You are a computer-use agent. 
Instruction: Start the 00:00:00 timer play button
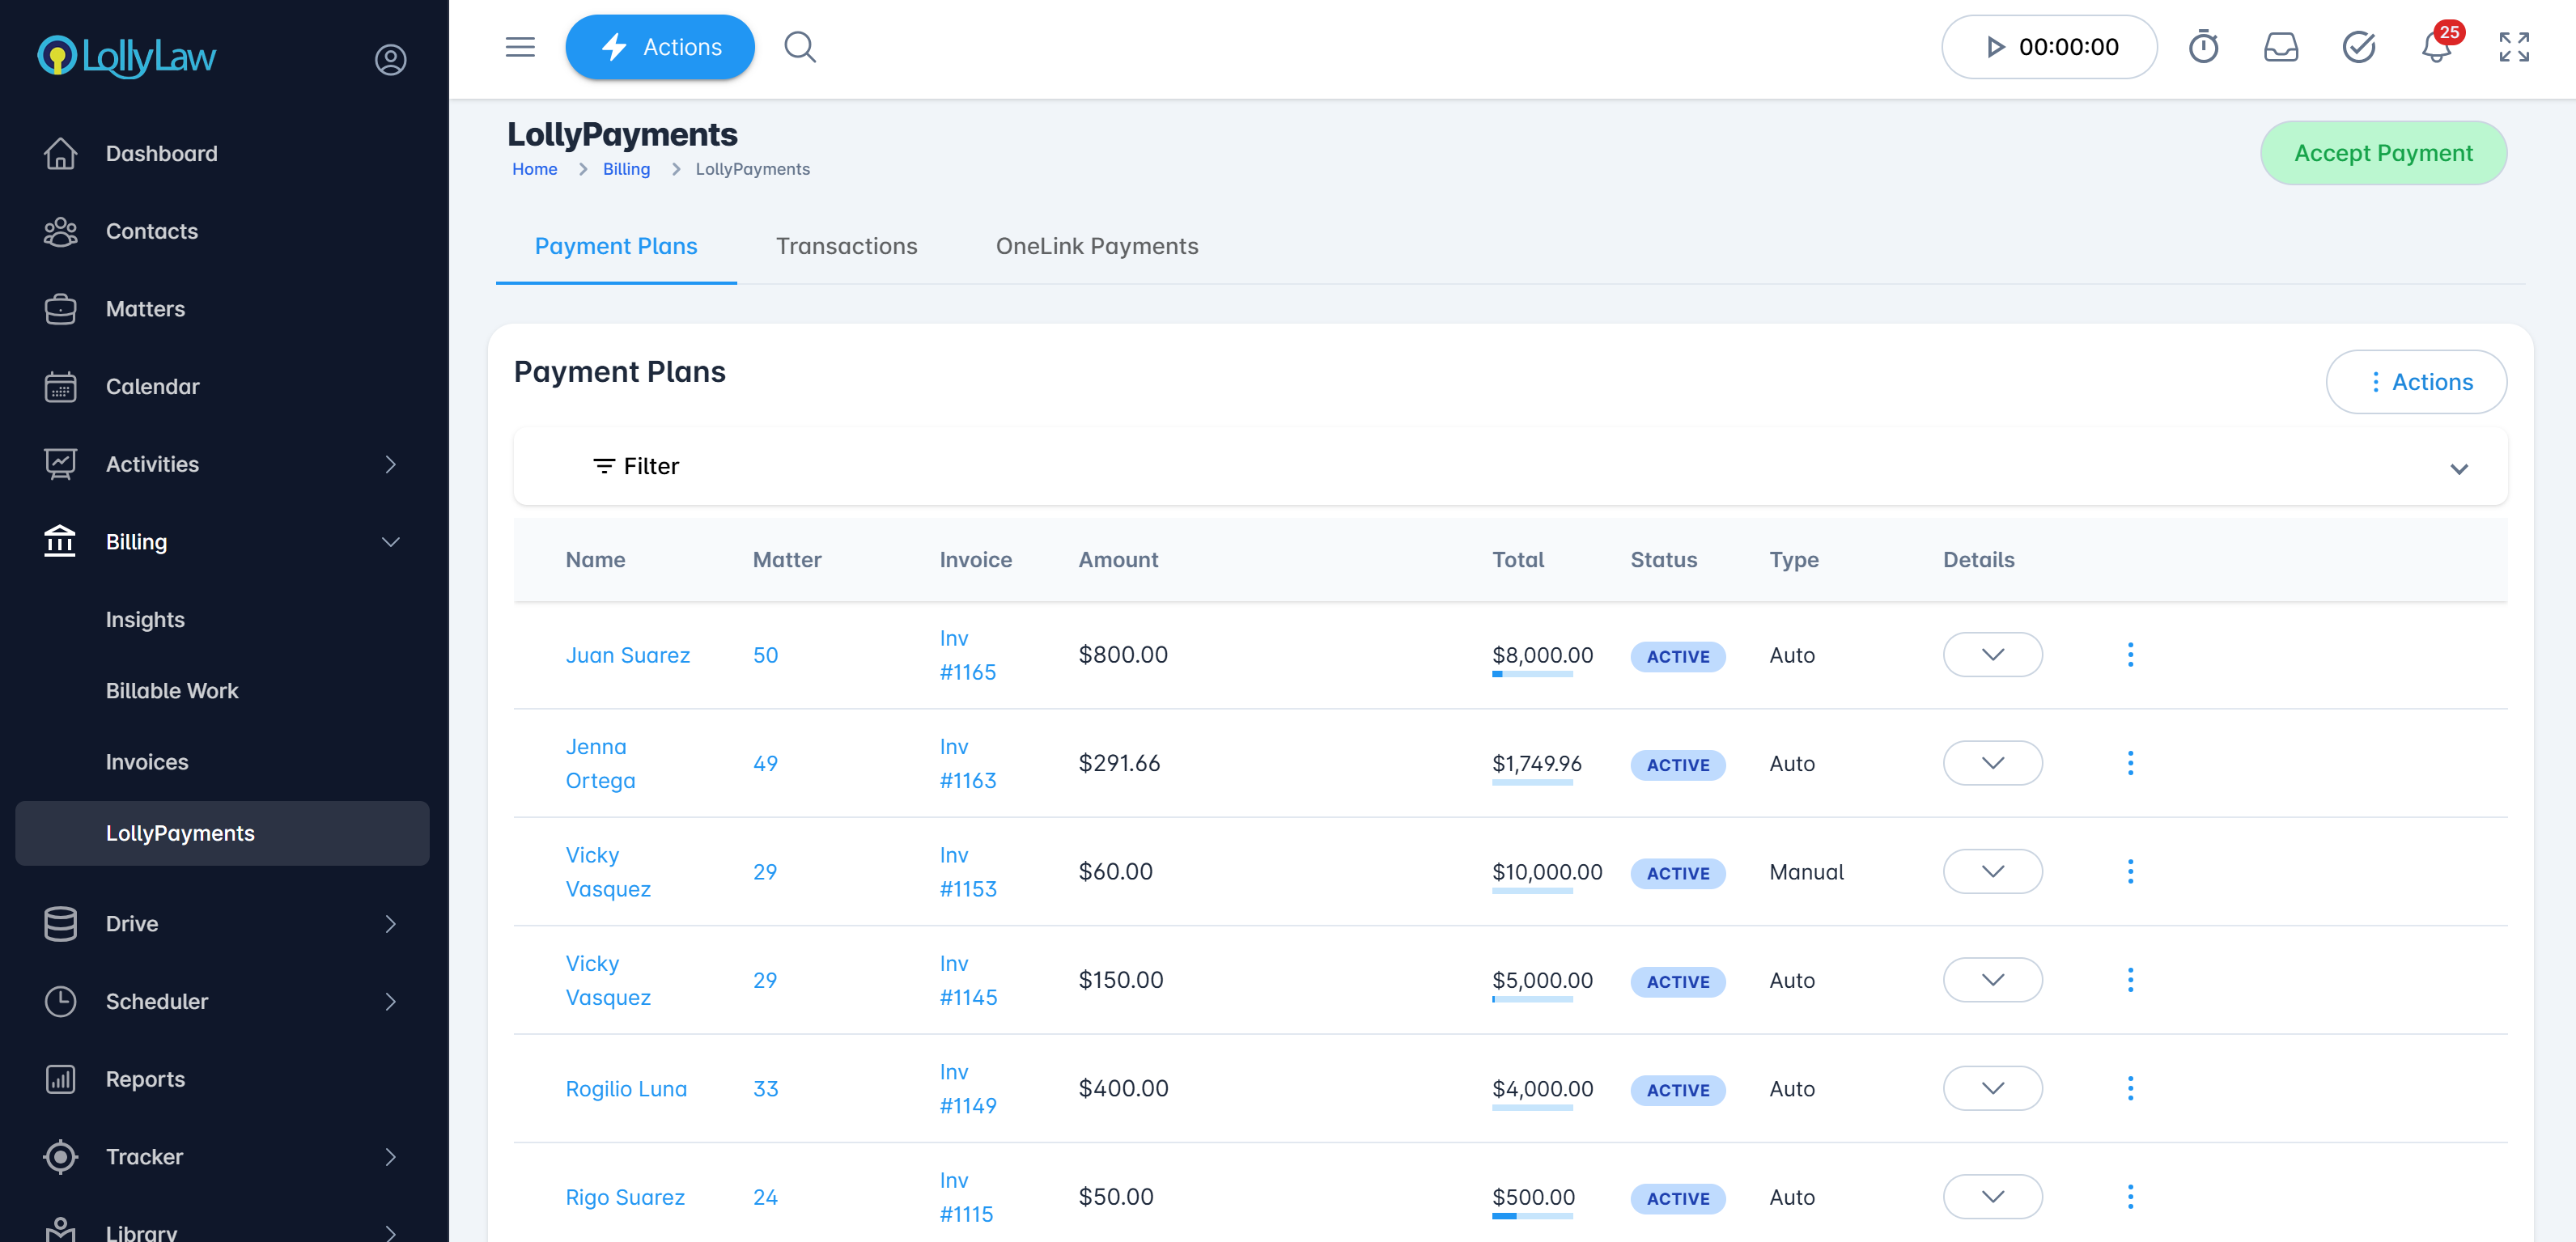pos(1994,47)
